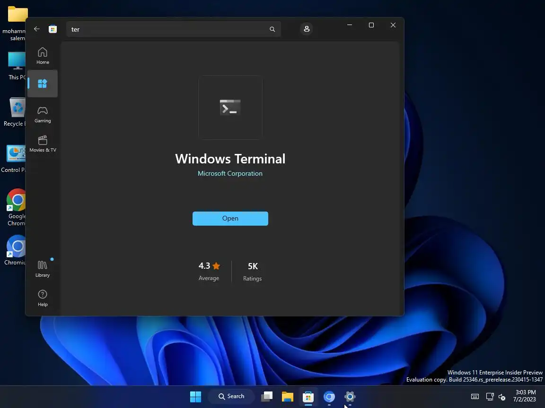Click the magnifier search icon in Store
Viewport: 545px width, 408px height.
[x=272, y=29]
